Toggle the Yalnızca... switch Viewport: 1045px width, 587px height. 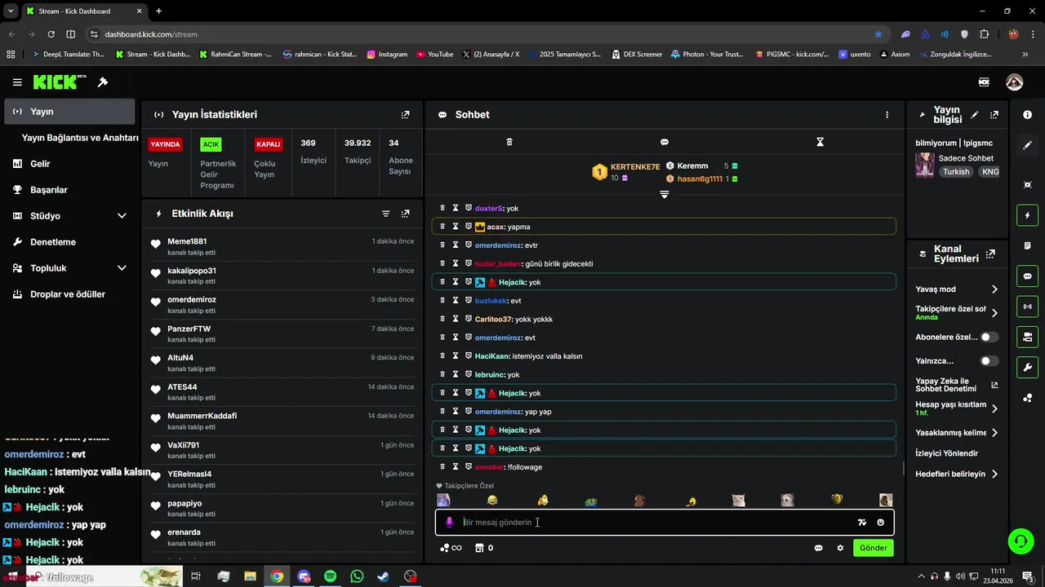989,360
